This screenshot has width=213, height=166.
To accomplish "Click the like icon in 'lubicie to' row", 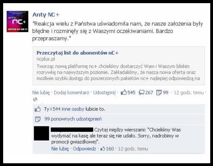I will (37, 109).
